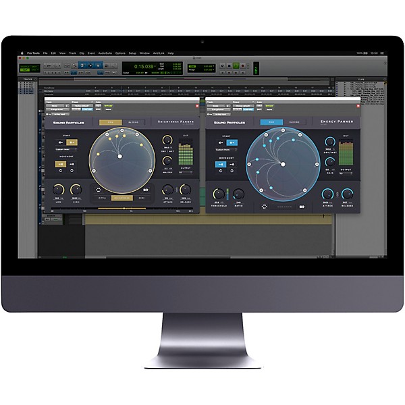Screen dimensions: 405x405
Task: Select right rotation Movement icon in Energy Panner
Action: (x=232, y=171)
